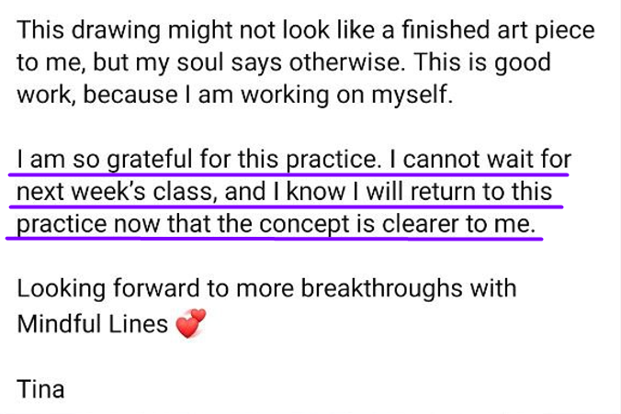621x414 pixels.
Task: Click the underlined word return
Action: 443,193
